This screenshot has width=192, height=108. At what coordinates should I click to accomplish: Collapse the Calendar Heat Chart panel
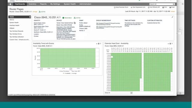(168, 43)
